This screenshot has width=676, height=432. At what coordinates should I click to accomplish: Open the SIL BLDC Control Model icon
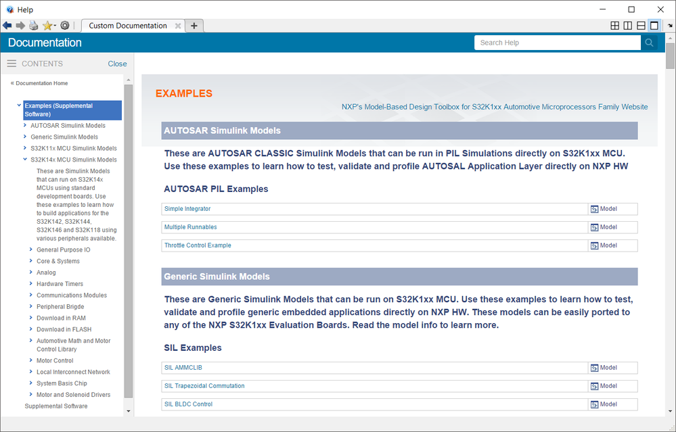595,404
